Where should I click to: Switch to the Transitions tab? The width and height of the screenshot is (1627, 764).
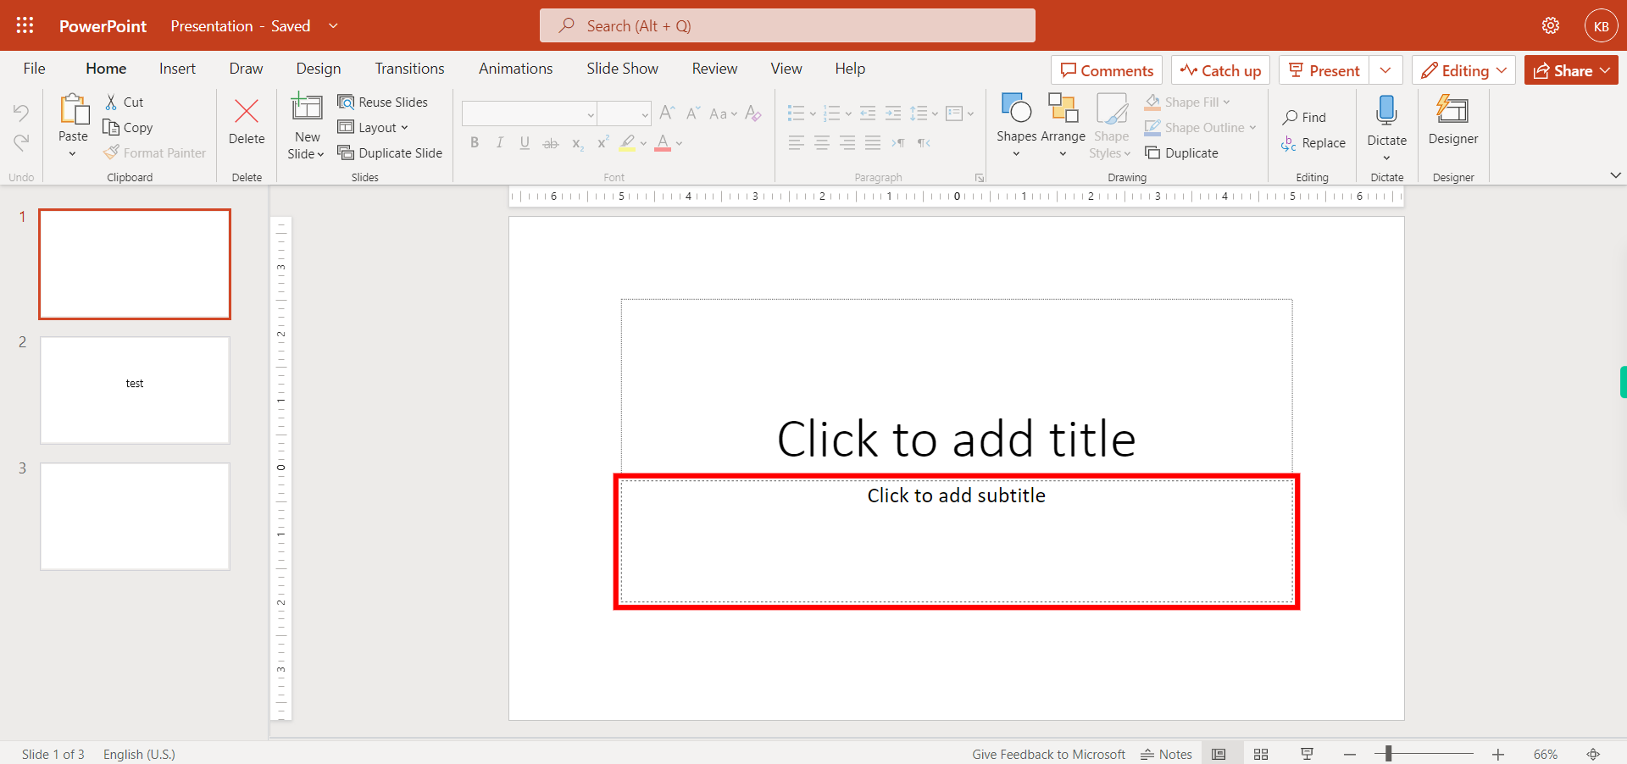[x=410, y=69]
